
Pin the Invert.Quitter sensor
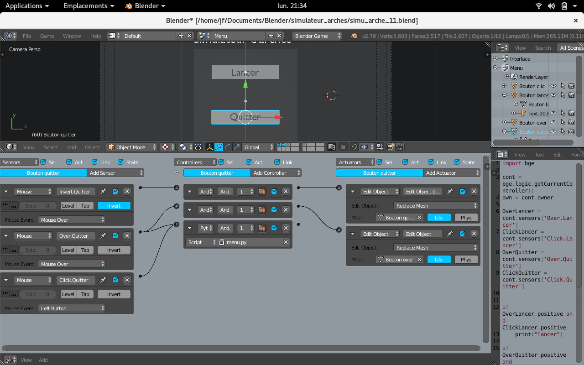103,192
